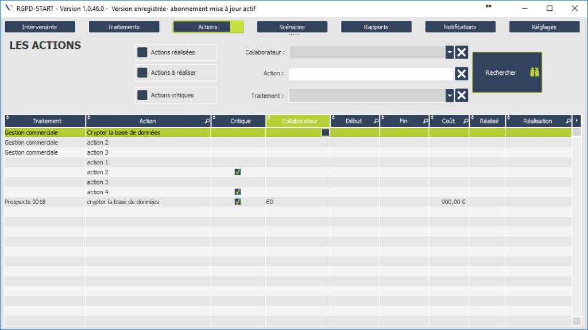Click search magnifier in Fin column header
This screenshot has height=330, width=588.
click(x=425, y=121)
